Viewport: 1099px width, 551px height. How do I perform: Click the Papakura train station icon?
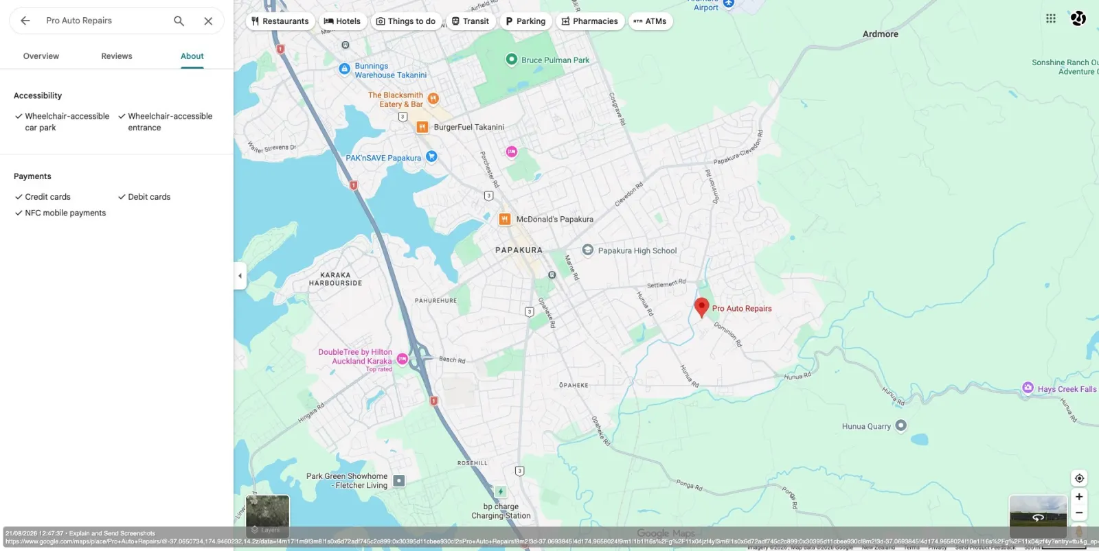click(552, 275)
